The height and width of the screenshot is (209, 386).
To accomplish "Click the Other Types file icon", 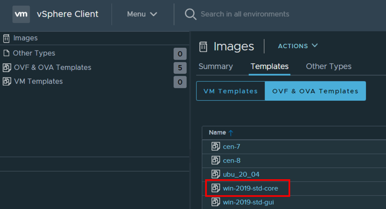I will tap(6, 53).
